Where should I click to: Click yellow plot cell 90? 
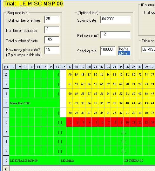(x=70, y=74)
